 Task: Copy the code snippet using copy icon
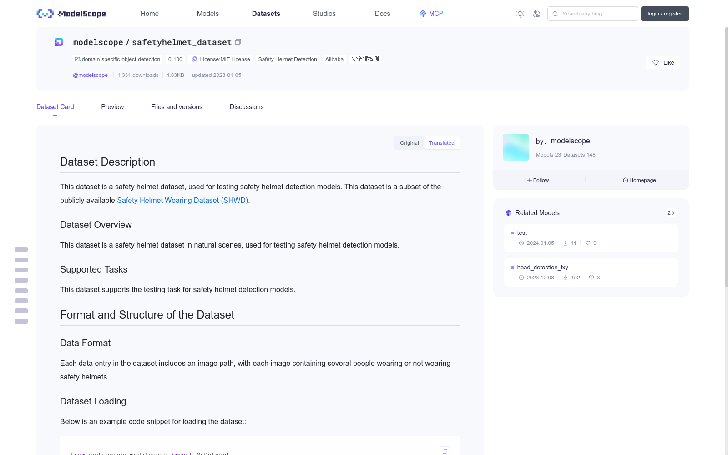tap(445, 451)
